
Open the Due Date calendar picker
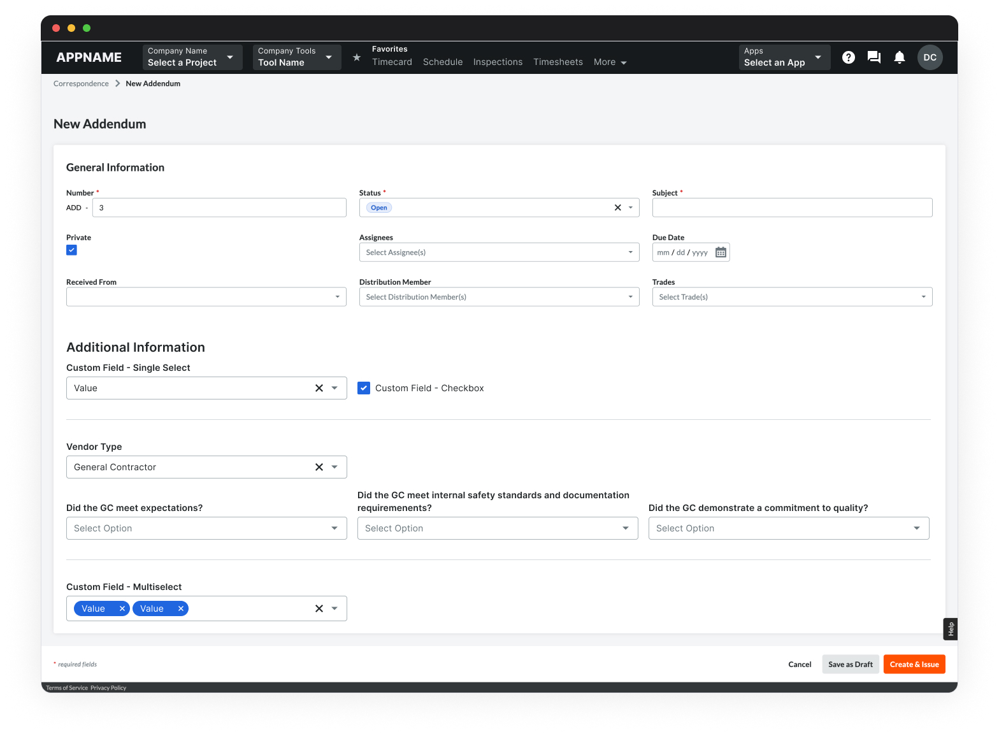click(x=721, y=252)
